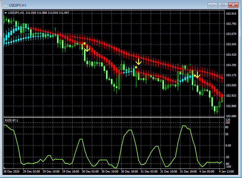Click the 30 Dec 10:00 time label
The image size is (242, 178).
[110, 172]
